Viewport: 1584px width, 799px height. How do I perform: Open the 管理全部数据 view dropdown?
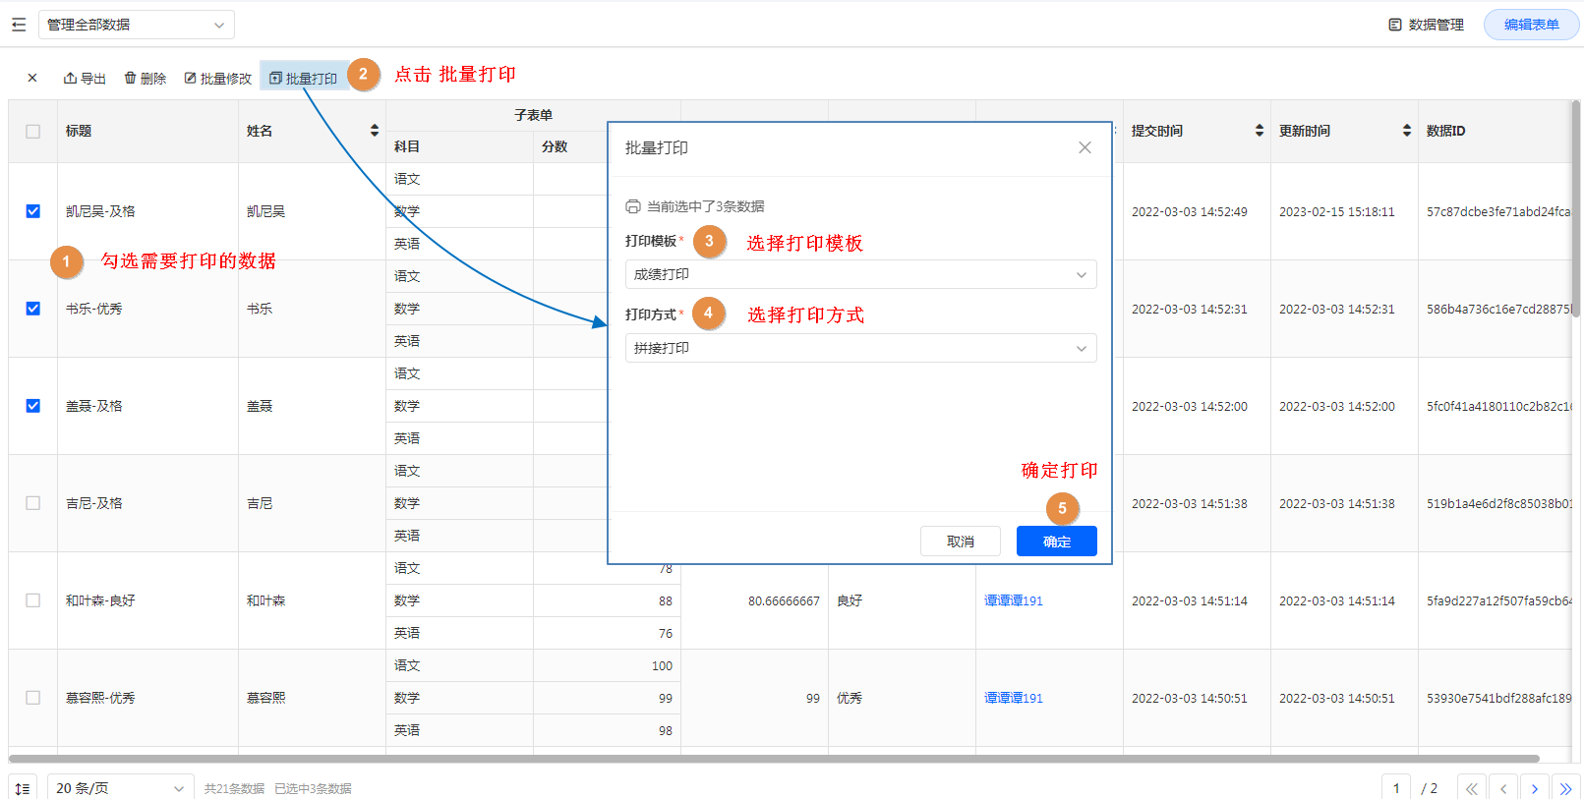(x=136, y=25)
